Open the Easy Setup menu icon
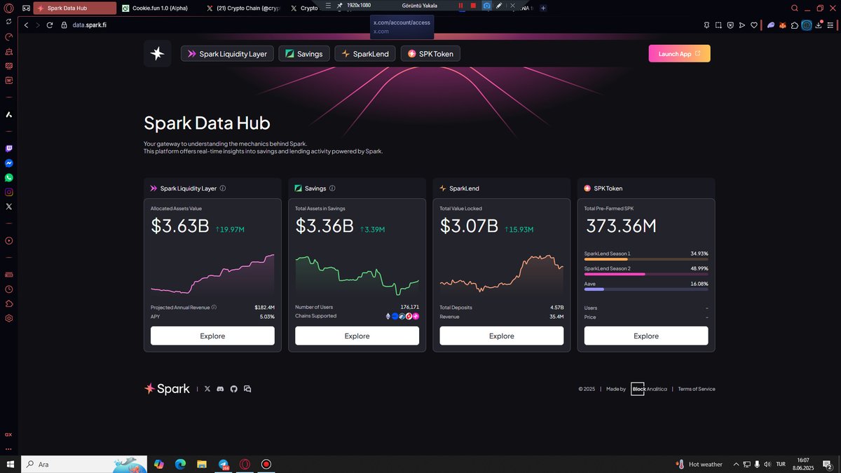 [x=830, y=25]
